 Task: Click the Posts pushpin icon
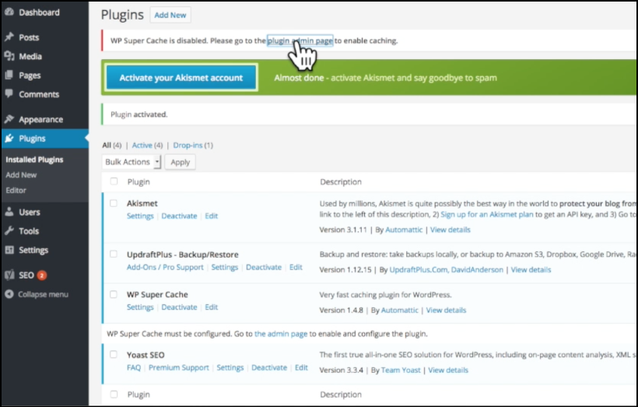click(x=9, y=37)
